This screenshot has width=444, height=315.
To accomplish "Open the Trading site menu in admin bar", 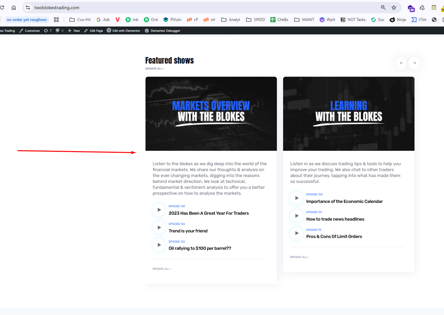I will click(x=8, y=30).
